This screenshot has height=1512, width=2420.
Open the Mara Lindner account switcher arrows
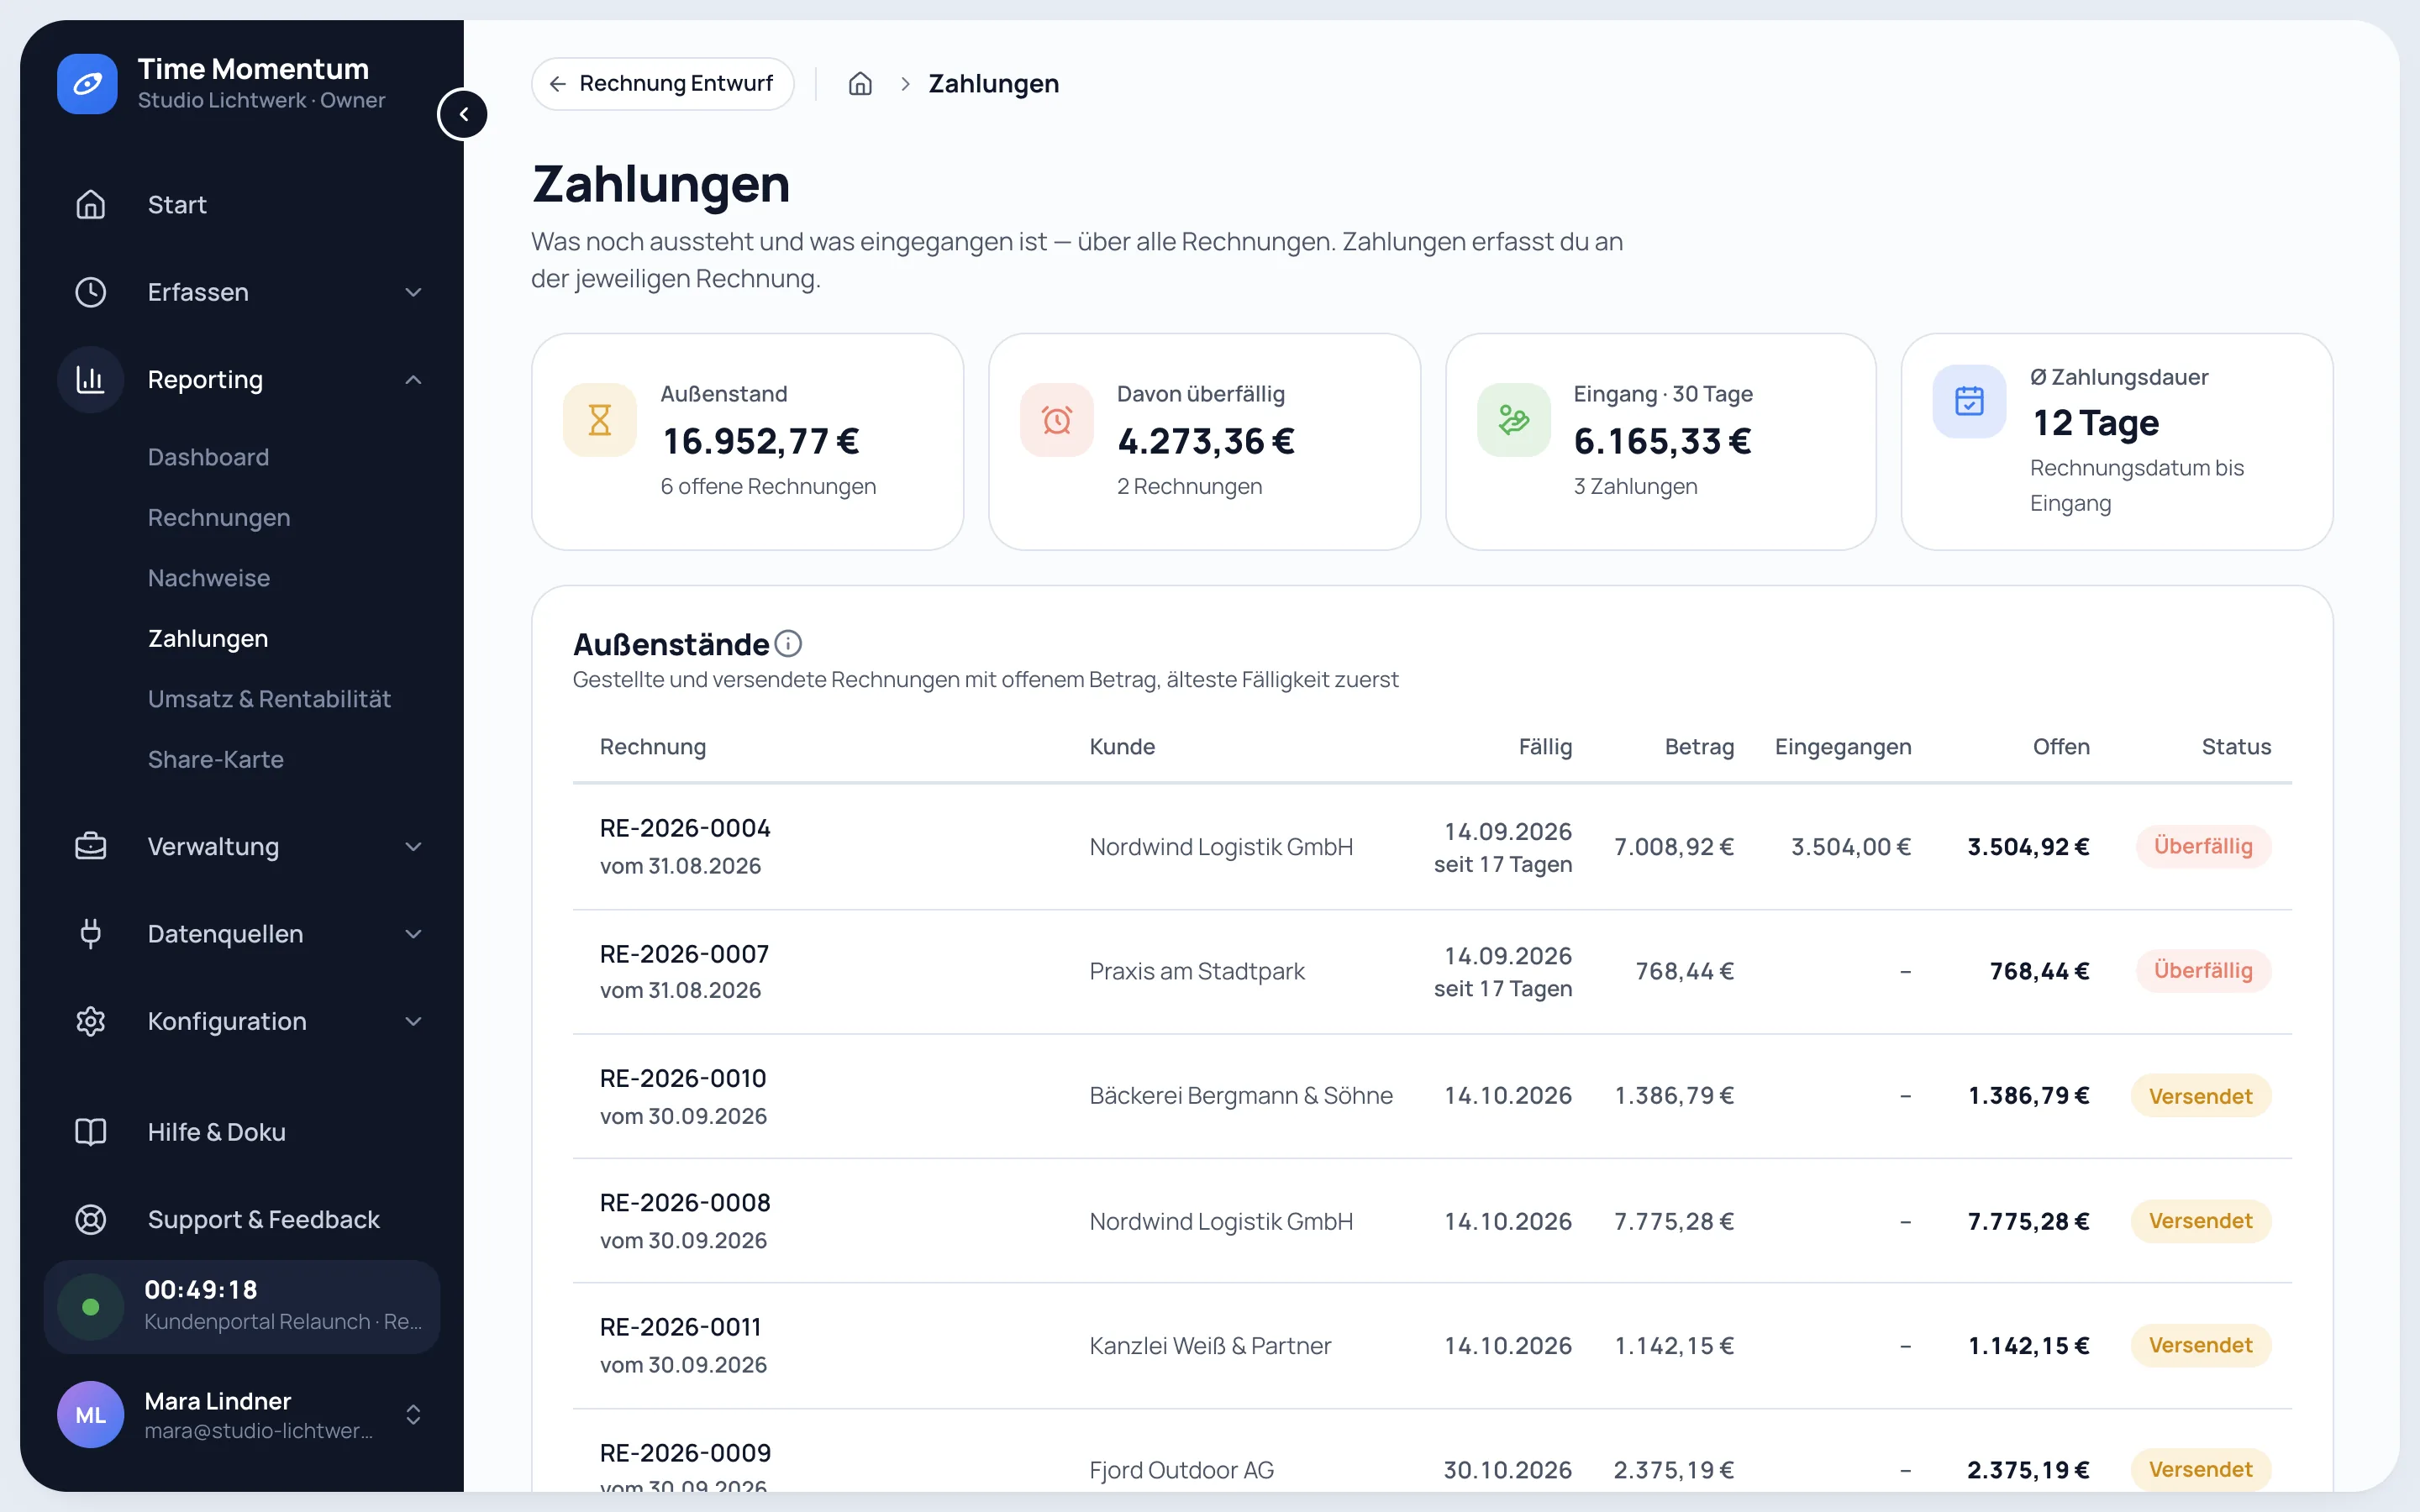click(413, 1414)
